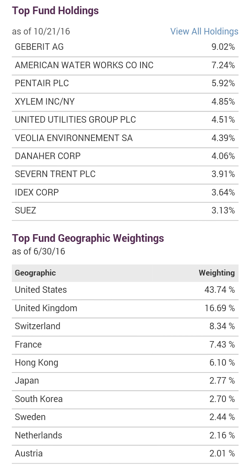Open the View All Holdings link
The image size is (245, 471).
point(204,31)
